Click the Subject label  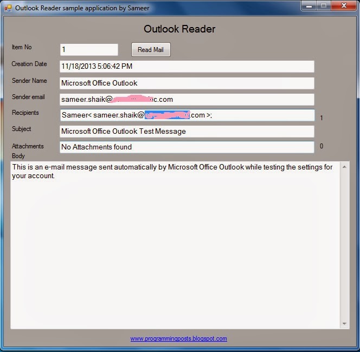click(x=21, y=129)
